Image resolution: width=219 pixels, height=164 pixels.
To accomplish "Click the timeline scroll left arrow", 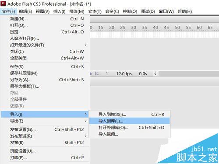I will tap(155, 74).
